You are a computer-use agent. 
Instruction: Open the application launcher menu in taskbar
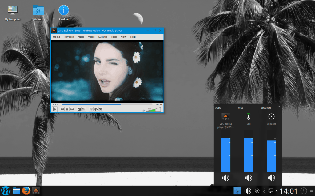pos(6,191)
